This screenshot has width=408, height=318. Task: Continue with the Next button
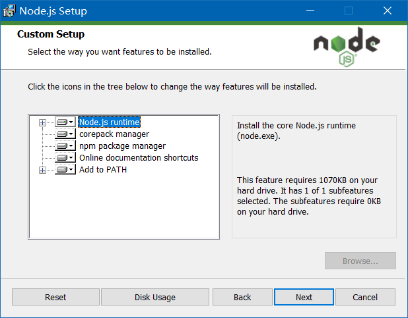(304, 297)
